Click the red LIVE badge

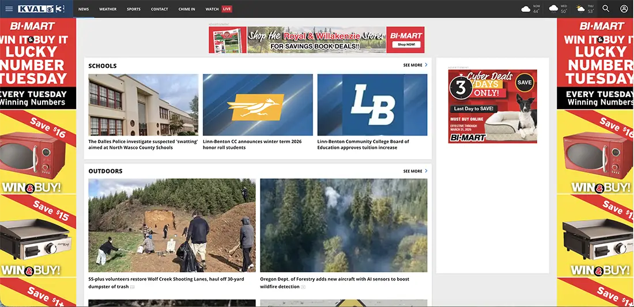click(227, 9)
